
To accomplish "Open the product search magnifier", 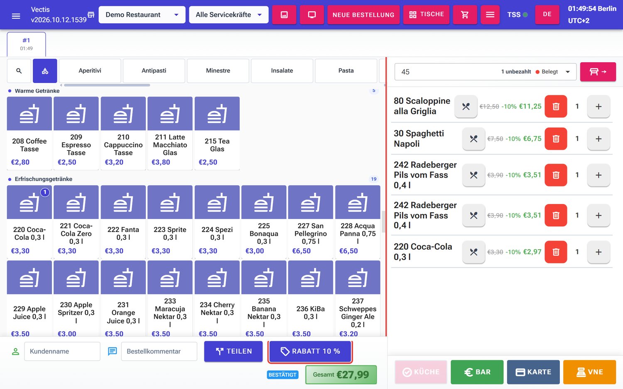I will pos(19,71).
